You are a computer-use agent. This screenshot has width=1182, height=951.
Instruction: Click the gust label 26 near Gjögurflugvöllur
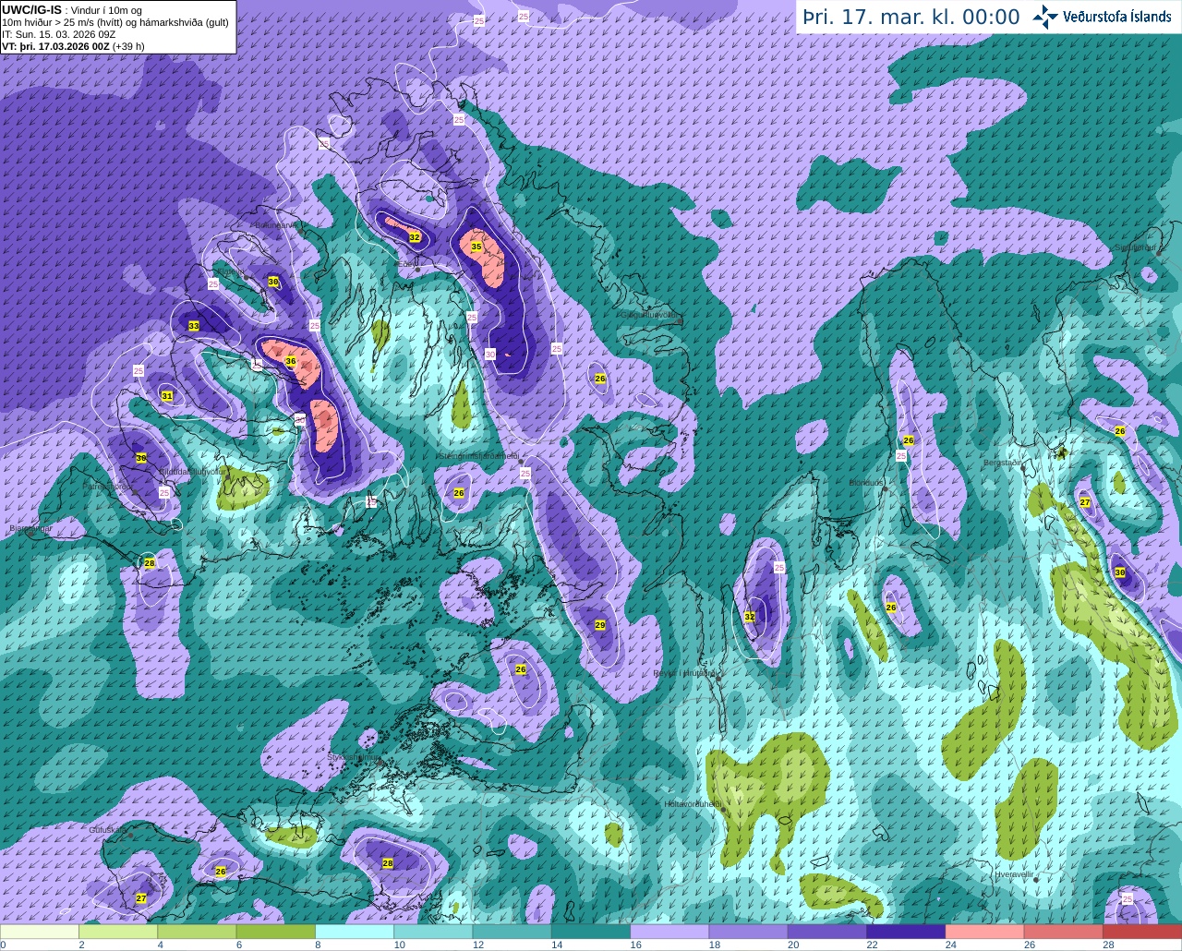point(600,379)
